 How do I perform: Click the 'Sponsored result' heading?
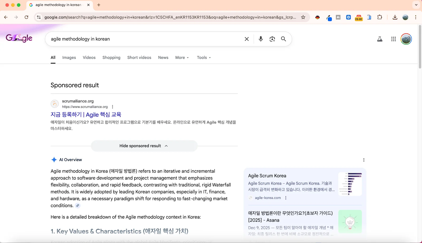click(75, 85)
